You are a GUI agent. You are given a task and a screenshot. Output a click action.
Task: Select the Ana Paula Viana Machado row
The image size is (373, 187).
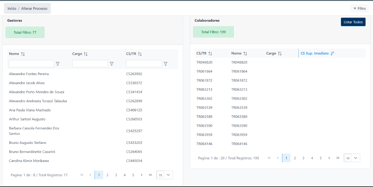coord(30,110)
